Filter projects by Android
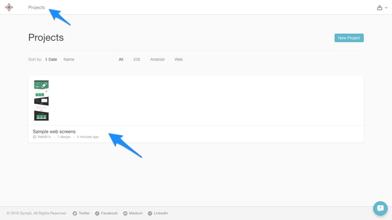The width and height of the screenshot is (392, 220). click(x=157, y=59)
